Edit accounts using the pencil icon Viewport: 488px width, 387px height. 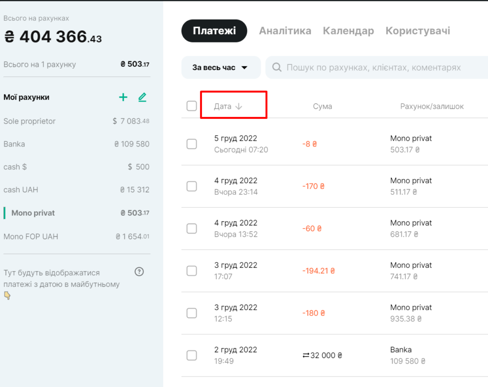click(x=142, y=97)
